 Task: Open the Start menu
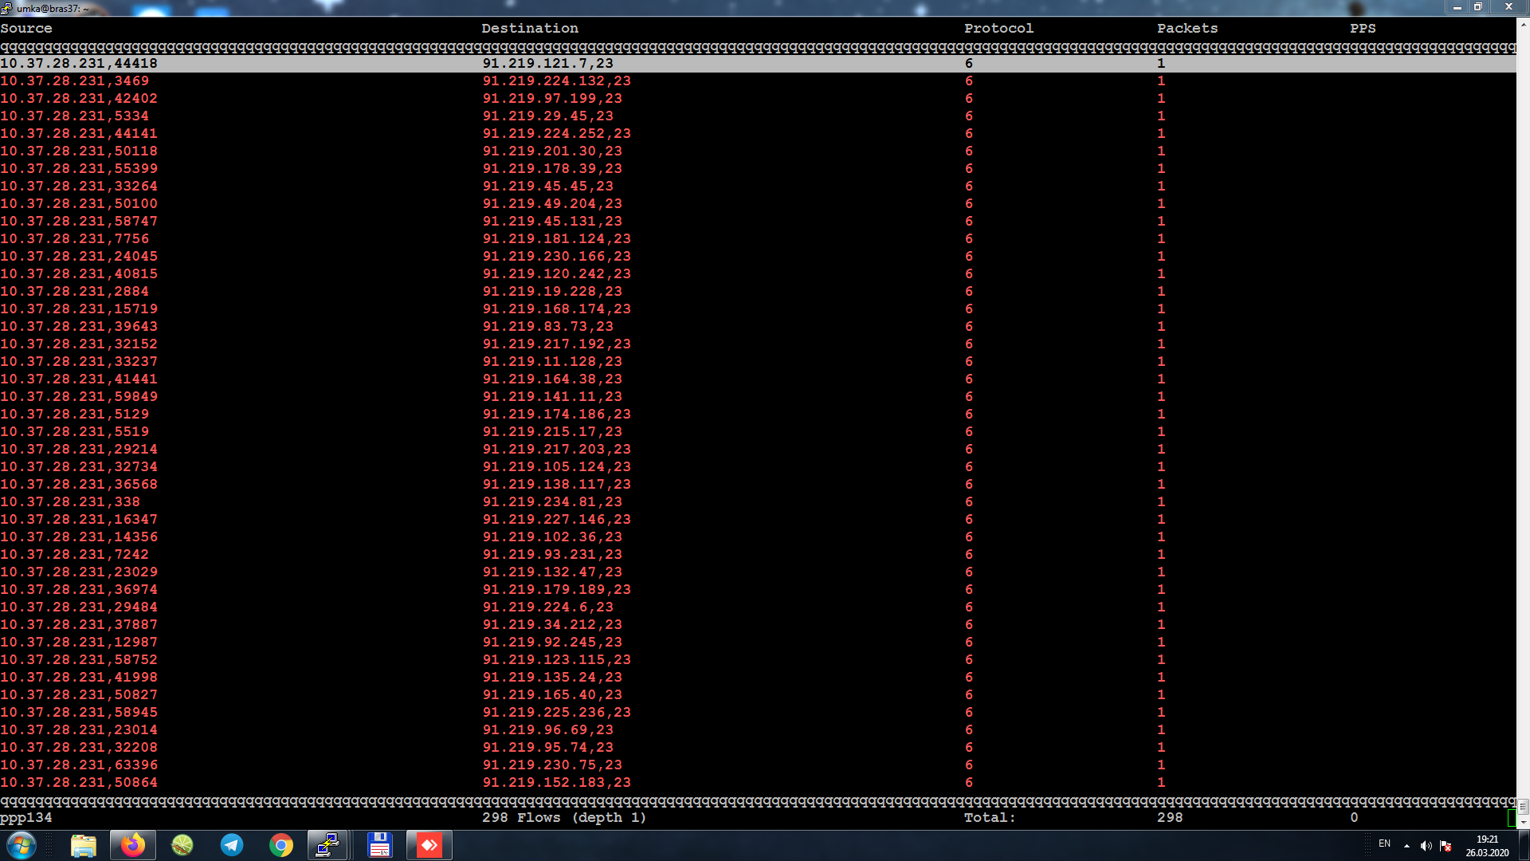tap(20, 844)
